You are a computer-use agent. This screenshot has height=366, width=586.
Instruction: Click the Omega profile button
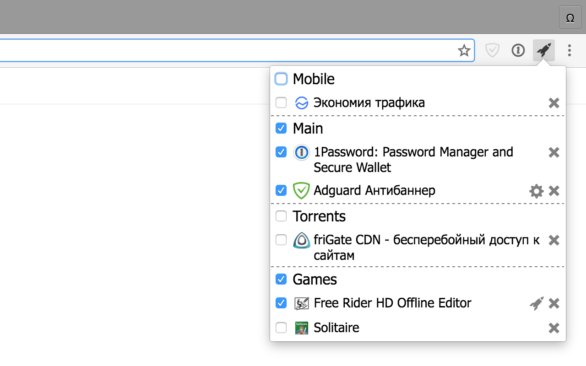coord(570,18)
